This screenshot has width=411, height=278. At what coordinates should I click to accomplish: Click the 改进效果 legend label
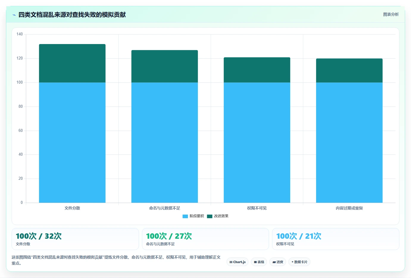221,216
